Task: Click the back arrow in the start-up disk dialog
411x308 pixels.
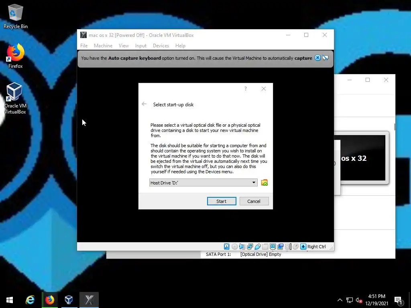Action: pyautogui.click(x=144, y=104)
